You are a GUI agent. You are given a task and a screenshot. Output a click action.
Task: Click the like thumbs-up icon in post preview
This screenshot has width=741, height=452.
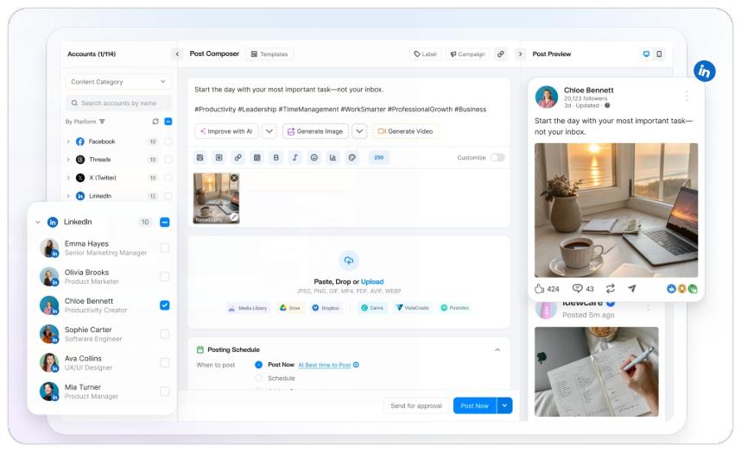[x=539, y=289]
